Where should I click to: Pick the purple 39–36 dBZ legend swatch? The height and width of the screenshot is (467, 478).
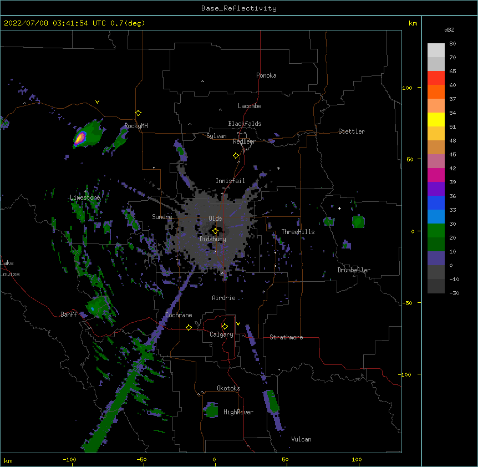tap(436, 189)
